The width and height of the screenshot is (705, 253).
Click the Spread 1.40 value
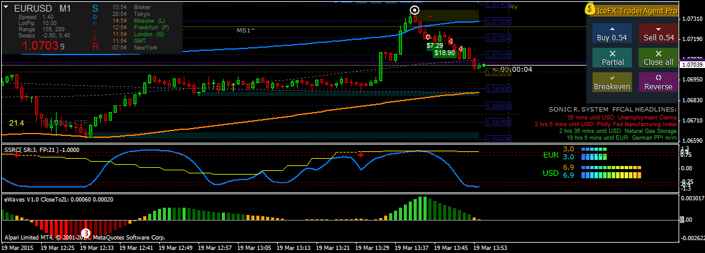[x=48, y=17]
